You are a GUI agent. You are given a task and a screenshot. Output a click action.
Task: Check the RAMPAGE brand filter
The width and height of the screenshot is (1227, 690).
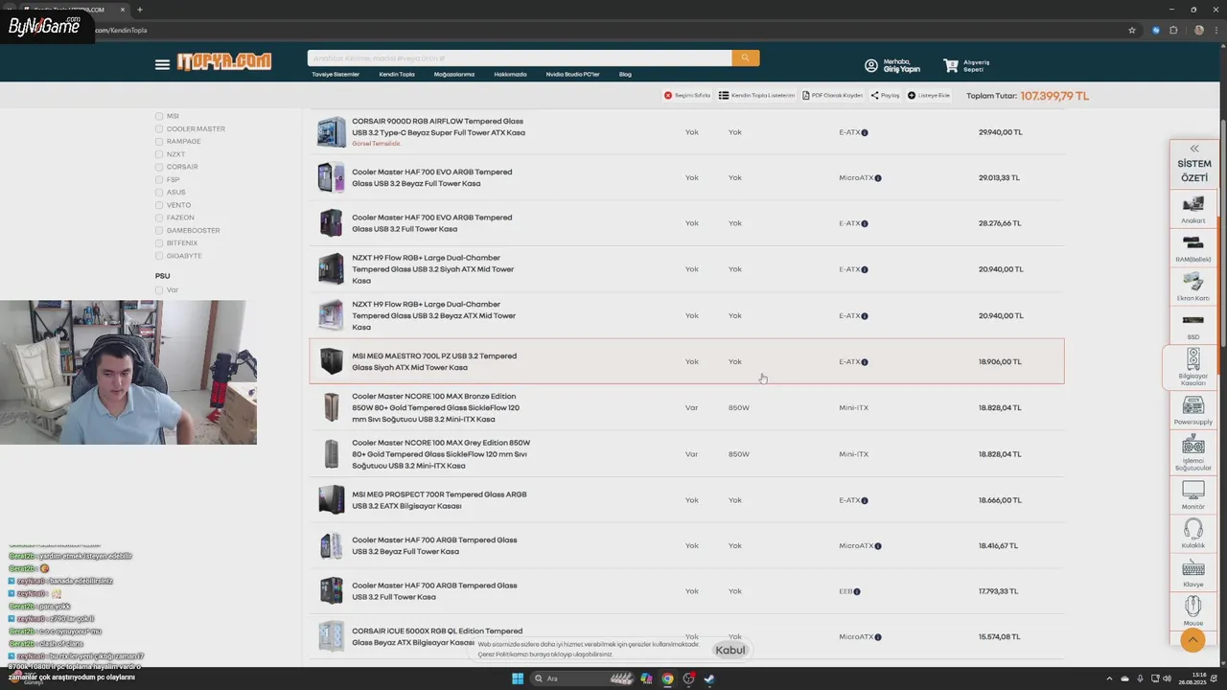point(159,141)
